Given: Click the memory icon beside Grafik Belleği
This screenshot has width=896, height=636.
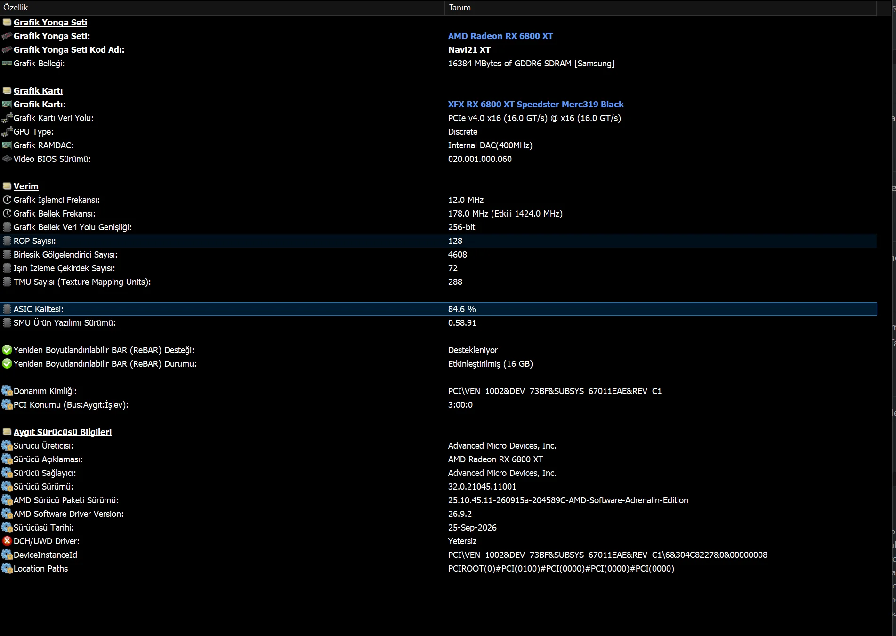Looking at the screenshot, I should coord(7,63).
